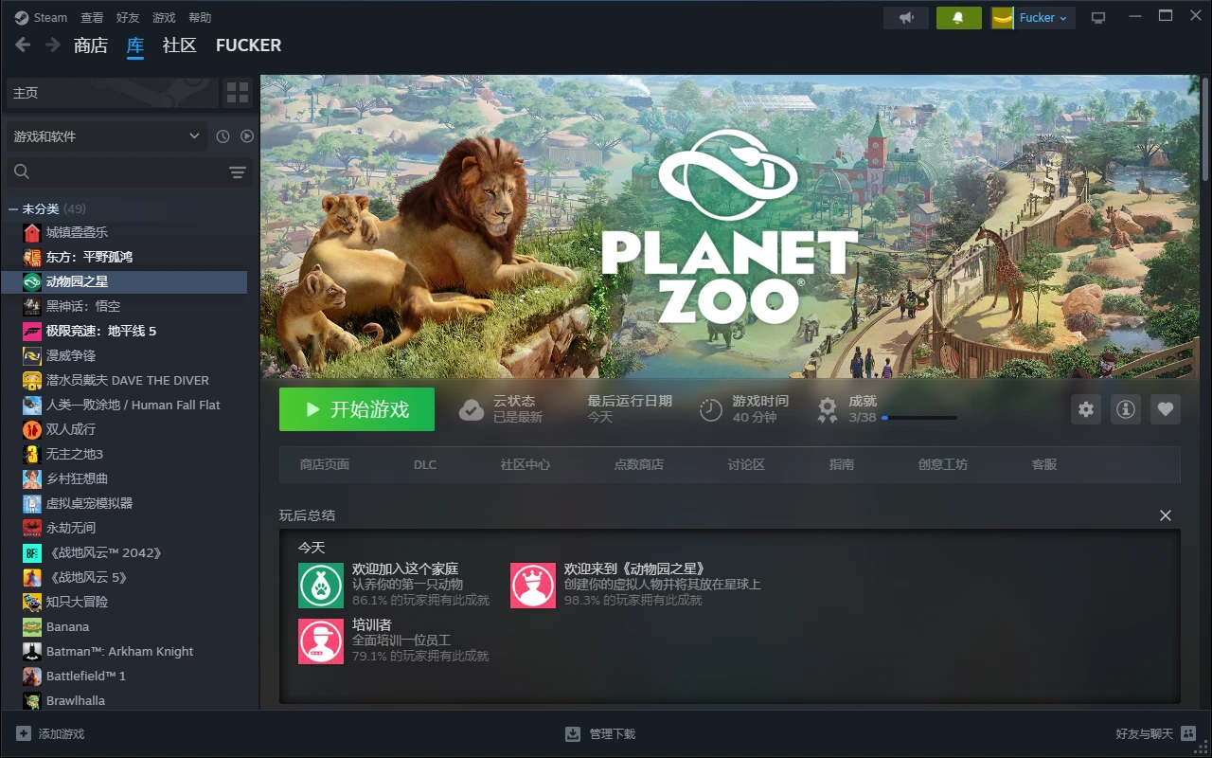Open the 讨论区 tab
Image resolution: width=1212 pixels, height=758 pixels.
[x=746, y=464]
